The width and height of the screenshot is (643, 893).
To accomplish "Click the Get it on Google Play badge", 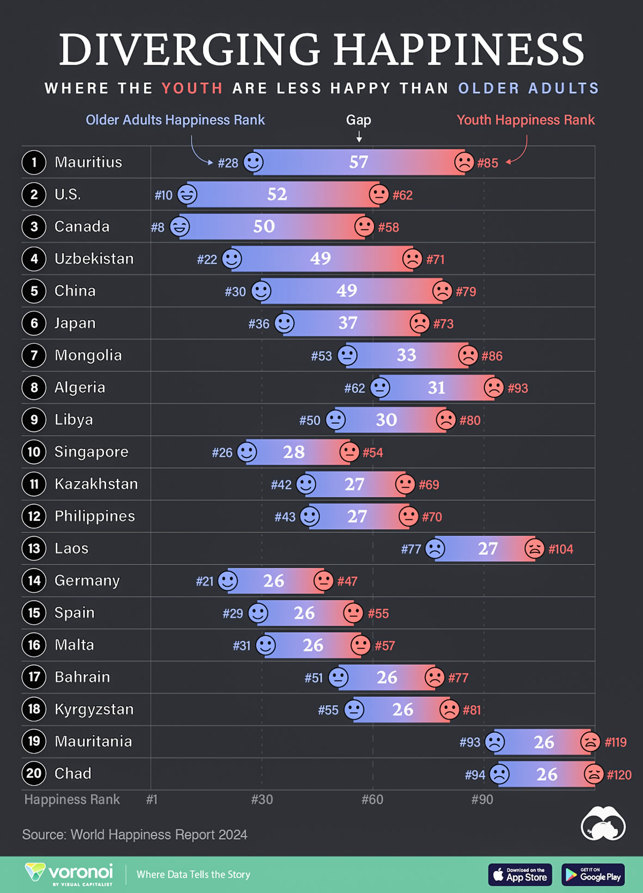I will pos(593,874).
